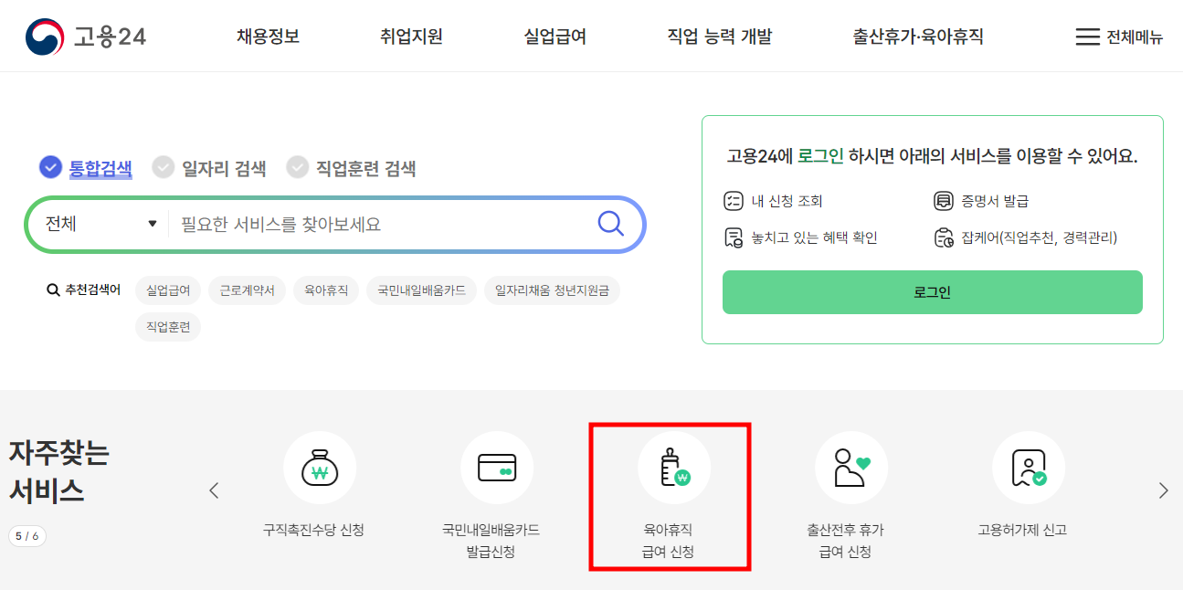The width and height of the screenshot is (1183, 590).
Task: Click the 증명서 발급 certificate icon
Action: click(943, 201)
